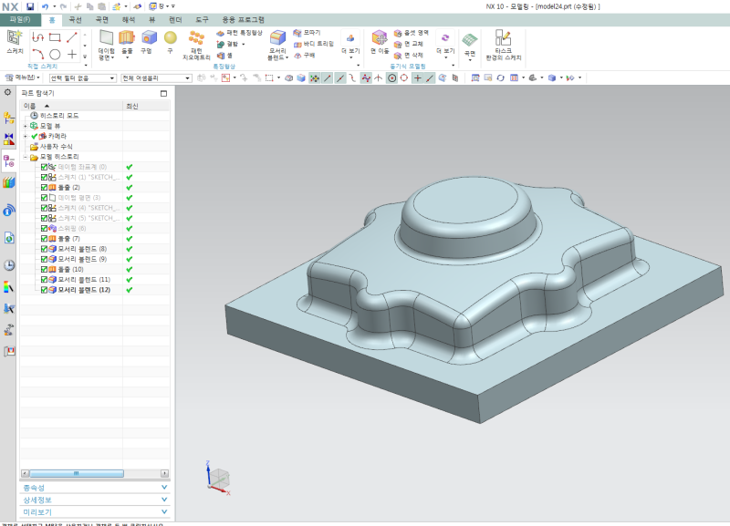
Task: Disable the 스위핑 (6) feature checkbox
Action: tap(42, 227)
